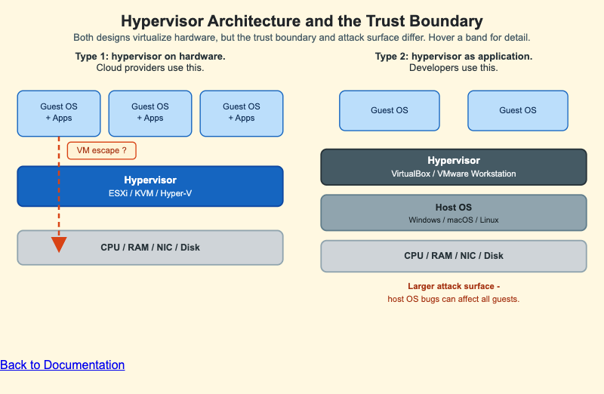This screenshot has width=604, height=394.
Task: Select the third Guest OS + Apps box in Type 1
Action: tap(242, 114)
